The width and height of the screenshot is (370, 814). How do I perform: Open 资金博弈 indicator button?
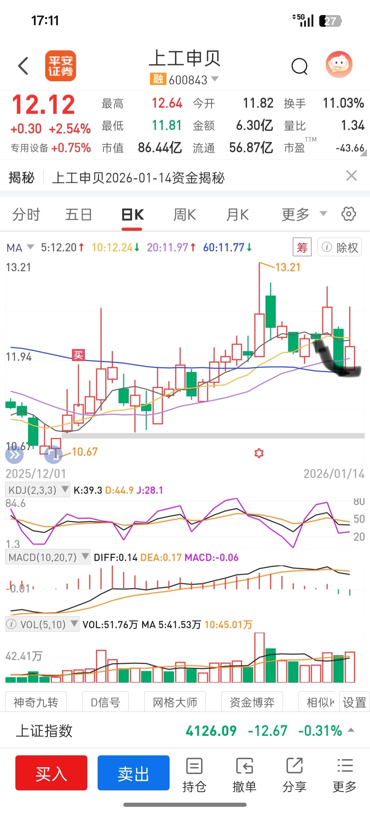coord(252,702)
